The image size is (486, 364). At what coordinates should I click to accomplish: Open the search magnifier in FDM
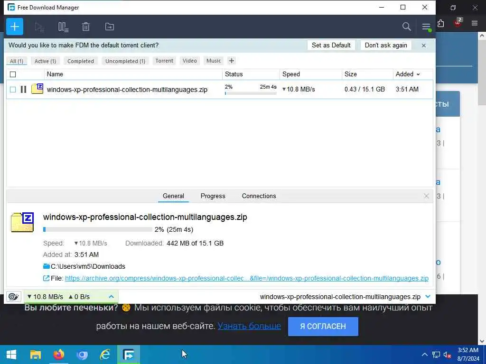pyautogui.click(x=406, y=27)
